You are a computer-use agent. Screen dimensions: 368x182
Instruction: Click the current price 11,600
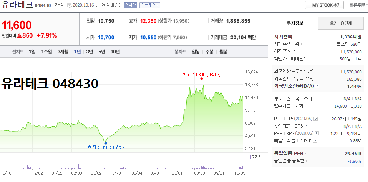[x=17, y=25]
